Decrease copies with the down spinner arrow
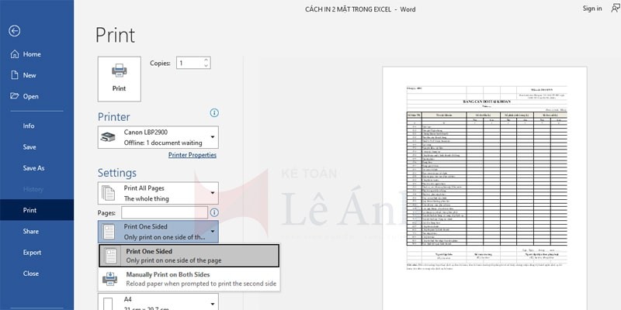The image size is (621, 310). (206, 66)
